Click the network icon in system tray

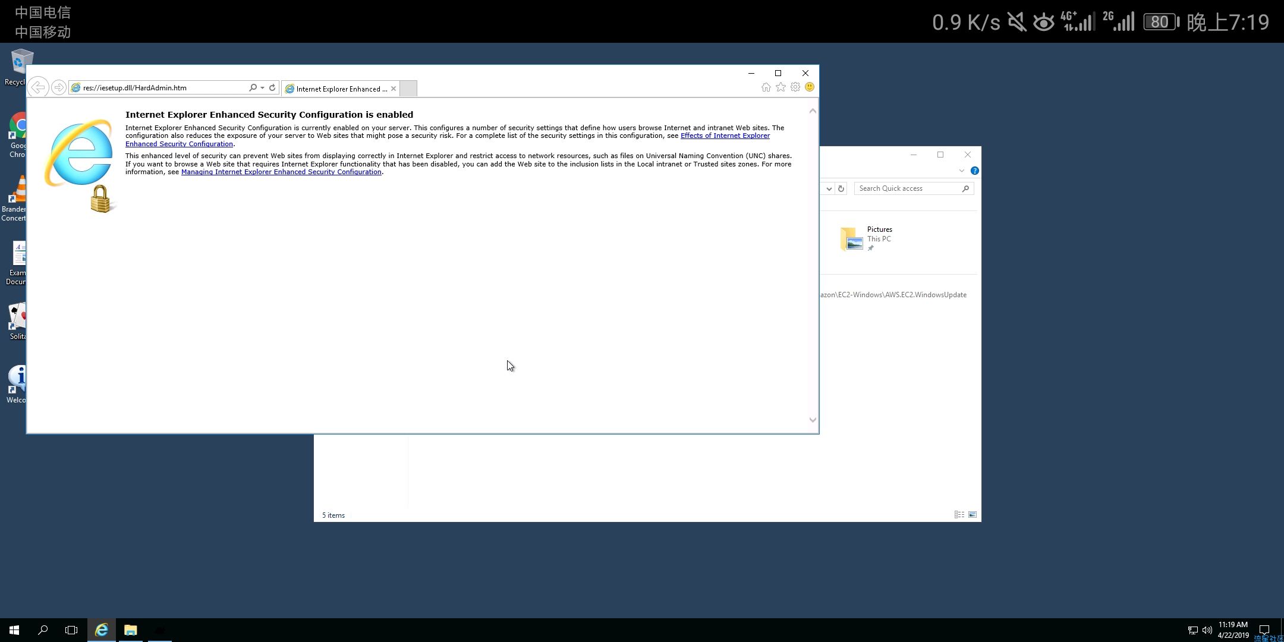click(1192, 630)
